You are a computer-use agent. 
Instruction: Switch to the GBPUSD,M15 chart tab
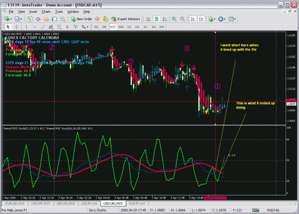(66, 203)
